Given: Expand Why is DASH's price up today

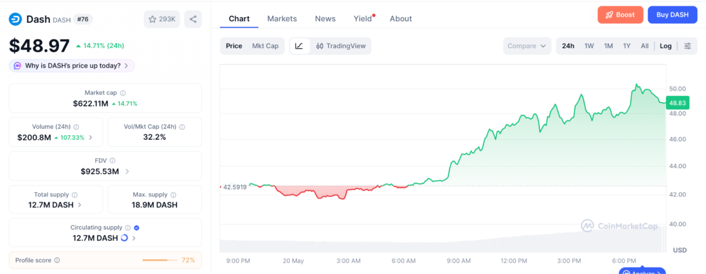Looking at the screenshot, I should 71,66.
